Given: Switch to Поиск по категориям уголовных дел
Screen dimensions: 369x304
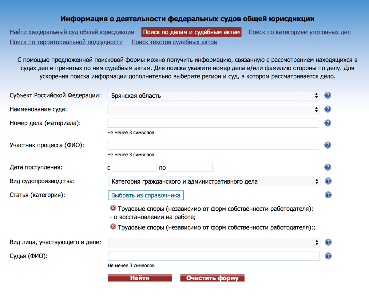Looking at the screenshot, I should 300,32.
